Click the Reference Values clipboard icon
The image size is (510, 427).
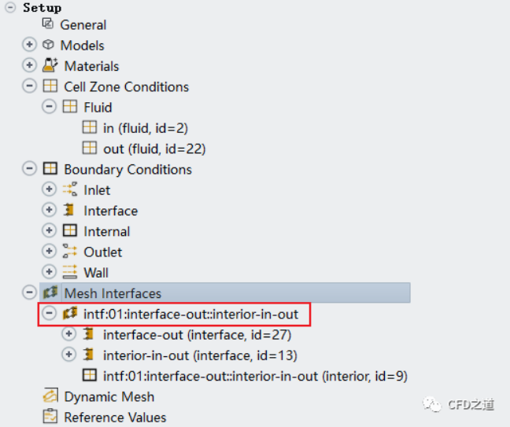tap(50, 417)
